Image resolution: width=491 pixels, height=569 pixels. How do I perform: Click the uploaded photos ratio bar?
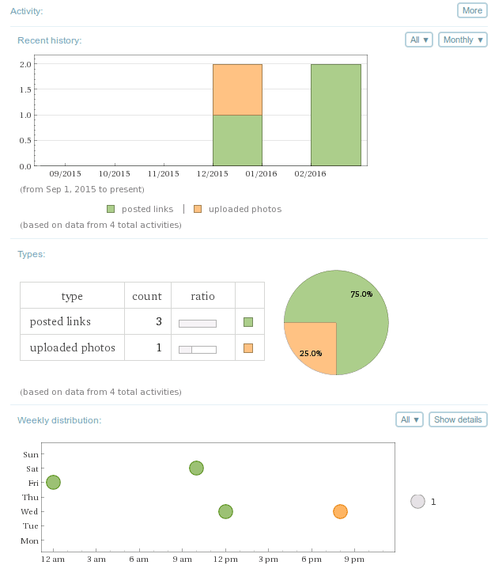pyautogui.click(x=198, y=349)
